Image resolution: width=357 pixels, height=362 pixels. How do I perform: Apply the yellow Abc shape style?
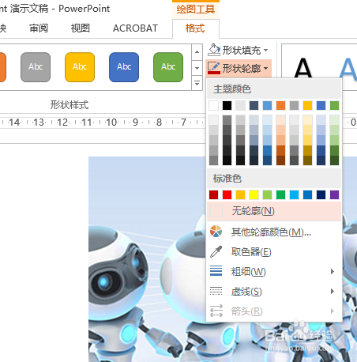click(80, 67)
